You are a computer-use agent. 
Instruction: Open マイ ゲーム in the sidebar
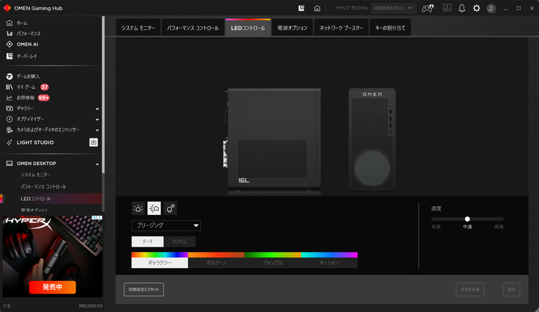(27, 87)
